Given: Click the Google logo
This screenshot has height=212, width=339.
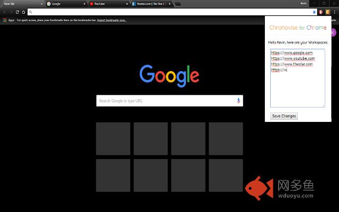Looking at the screenshot, I should coord(169,76).
